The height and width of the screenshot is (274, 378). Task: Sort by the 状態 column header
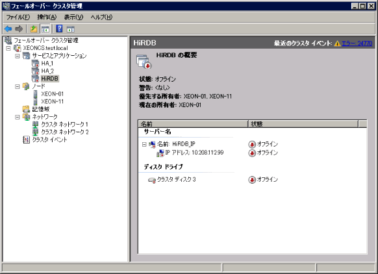(x=303, y=124)
